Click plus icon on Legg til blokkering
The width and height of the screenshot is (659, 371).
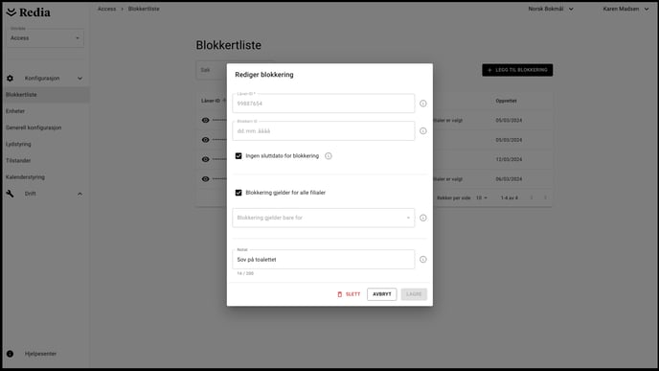point(489,70)
